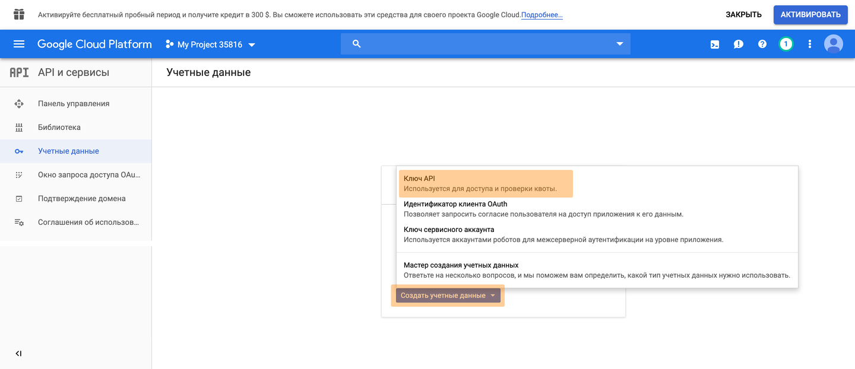
Task: Click inside the top search field
Action: click(481, 44)
